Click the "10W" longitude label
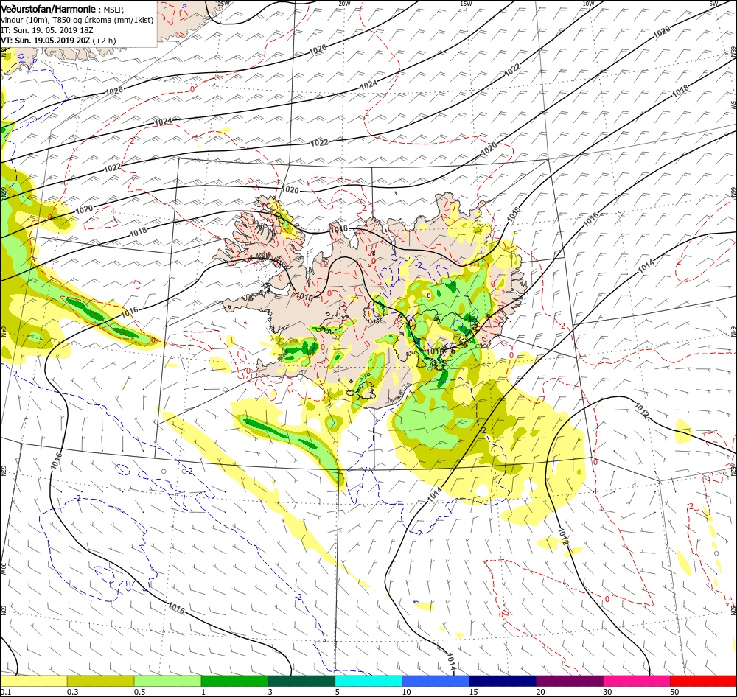 click(x=588, y=4)
